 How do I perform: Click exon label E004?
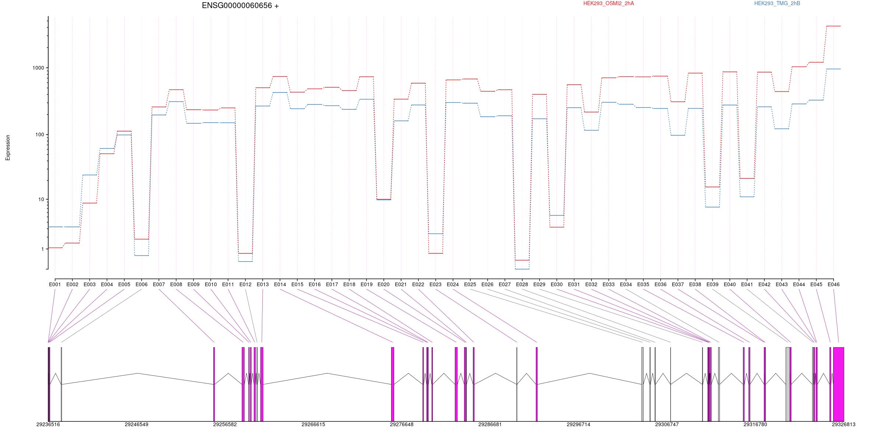tap(107, 284)
